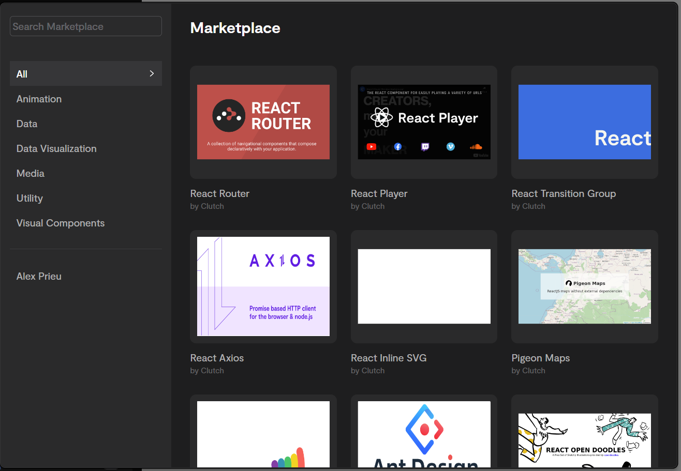Open the blank React Inline SVG thumbnail
This screenshot has width=681, height=471.
point(424,286)
